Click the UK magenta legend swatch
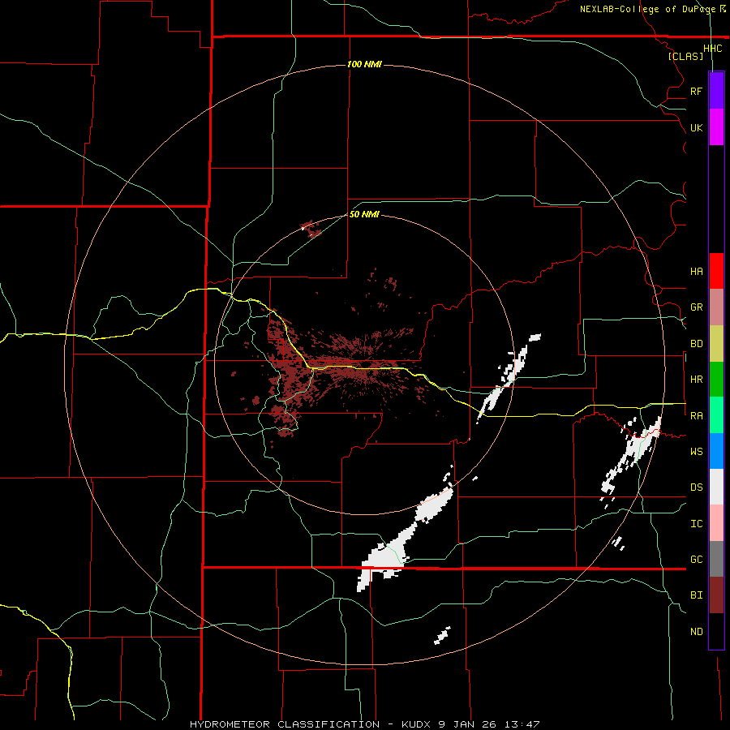 pos(716,127)
